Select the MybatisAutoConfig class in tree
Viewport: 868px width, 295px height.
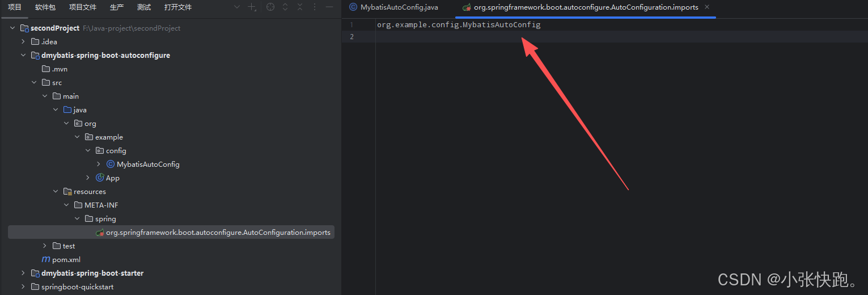click(x=148, y=164)
